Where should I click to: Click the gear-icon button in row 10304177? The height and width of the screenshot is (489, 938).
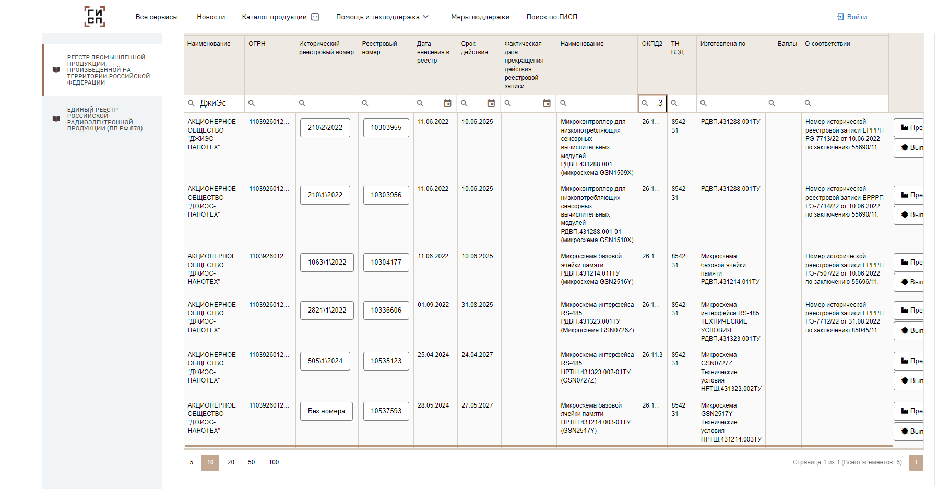coord(909,282)
